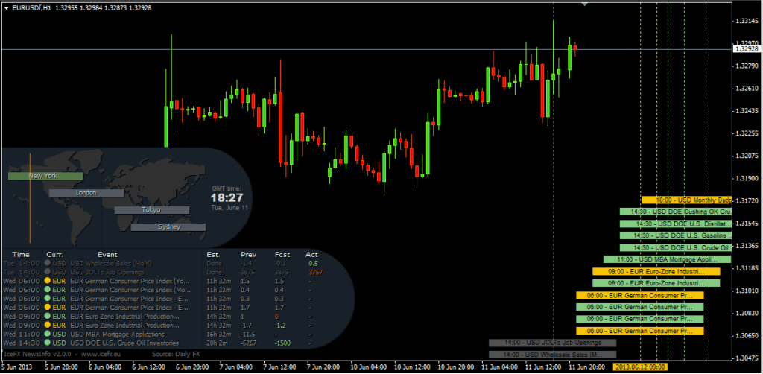Click the chart shift triangle marker at top
Screen dimensions: 763x374
[585, 4]
